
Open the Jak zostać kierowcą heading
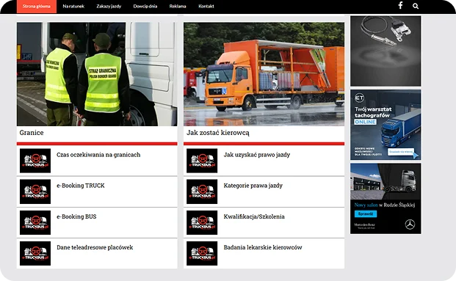click(x=217, y=133)
